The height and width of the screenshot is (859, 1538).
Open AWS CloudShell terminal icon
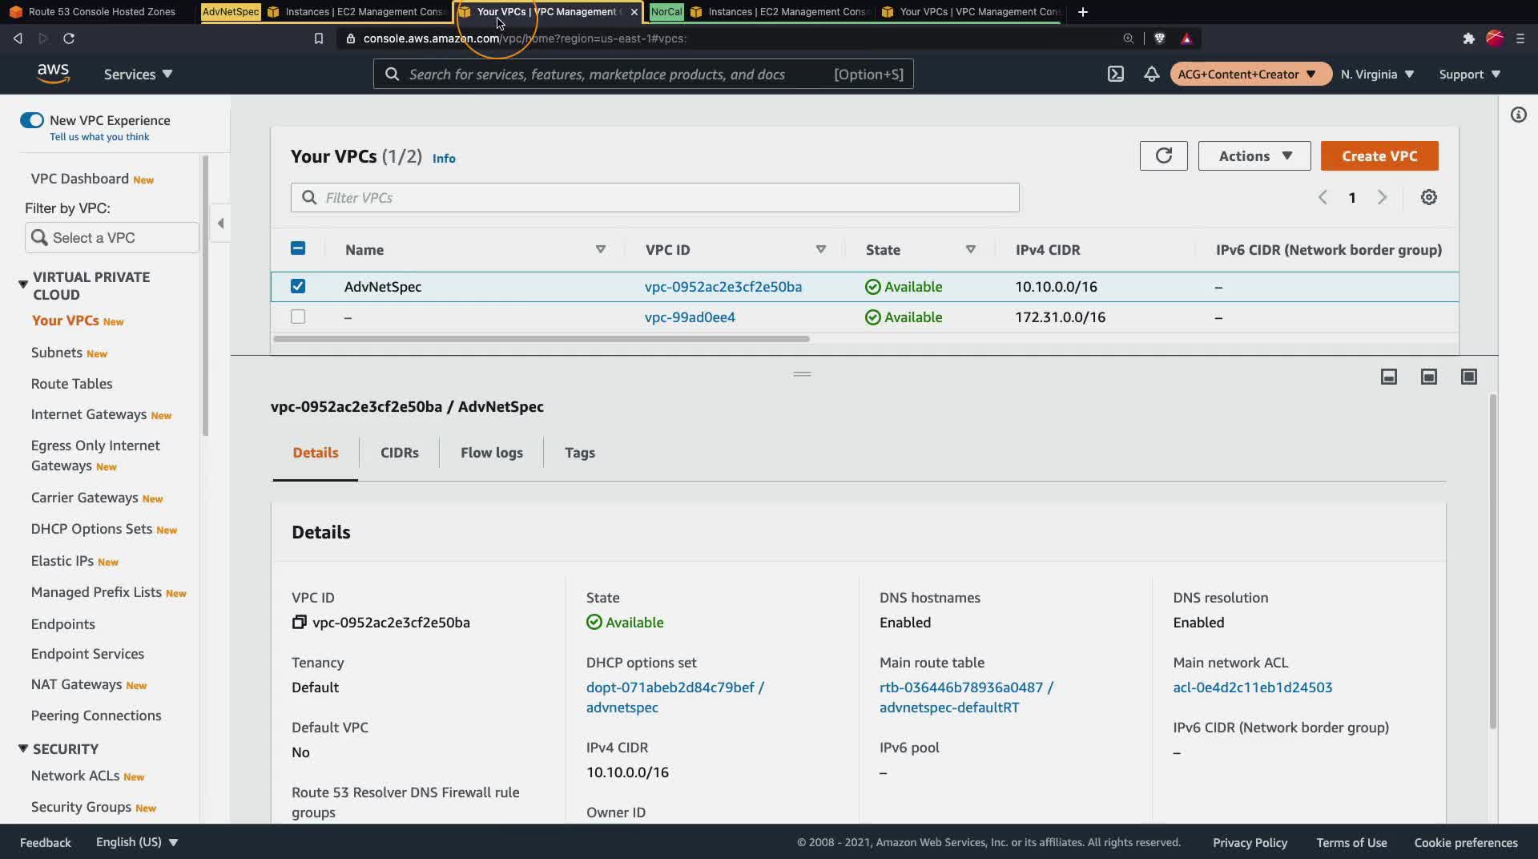[1115, 74]
